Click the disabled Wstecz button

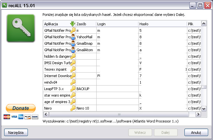point(140,133)
